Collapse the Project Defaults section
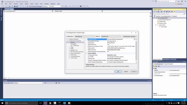 [86, 53]
